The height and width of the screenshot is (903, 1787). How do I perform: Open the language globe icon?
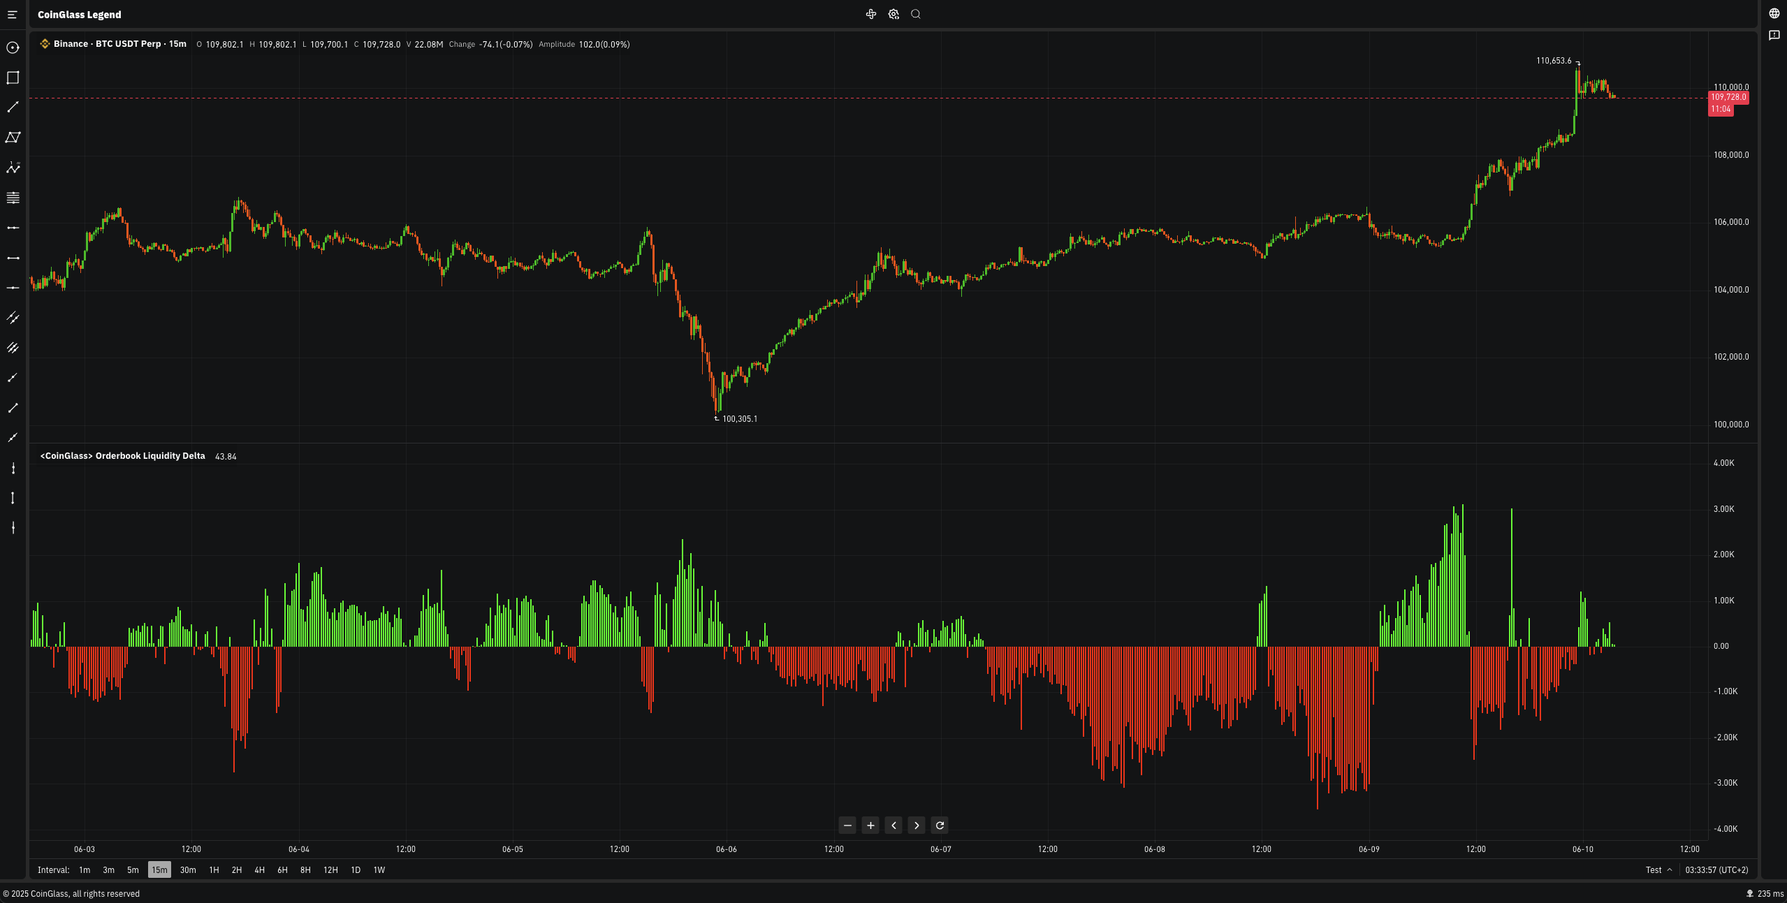coord(1774,14)
